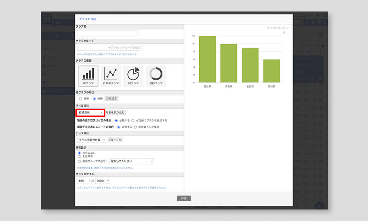Click the グラフの作成 dialog title
Screen dimensions: 368x221
87,19
